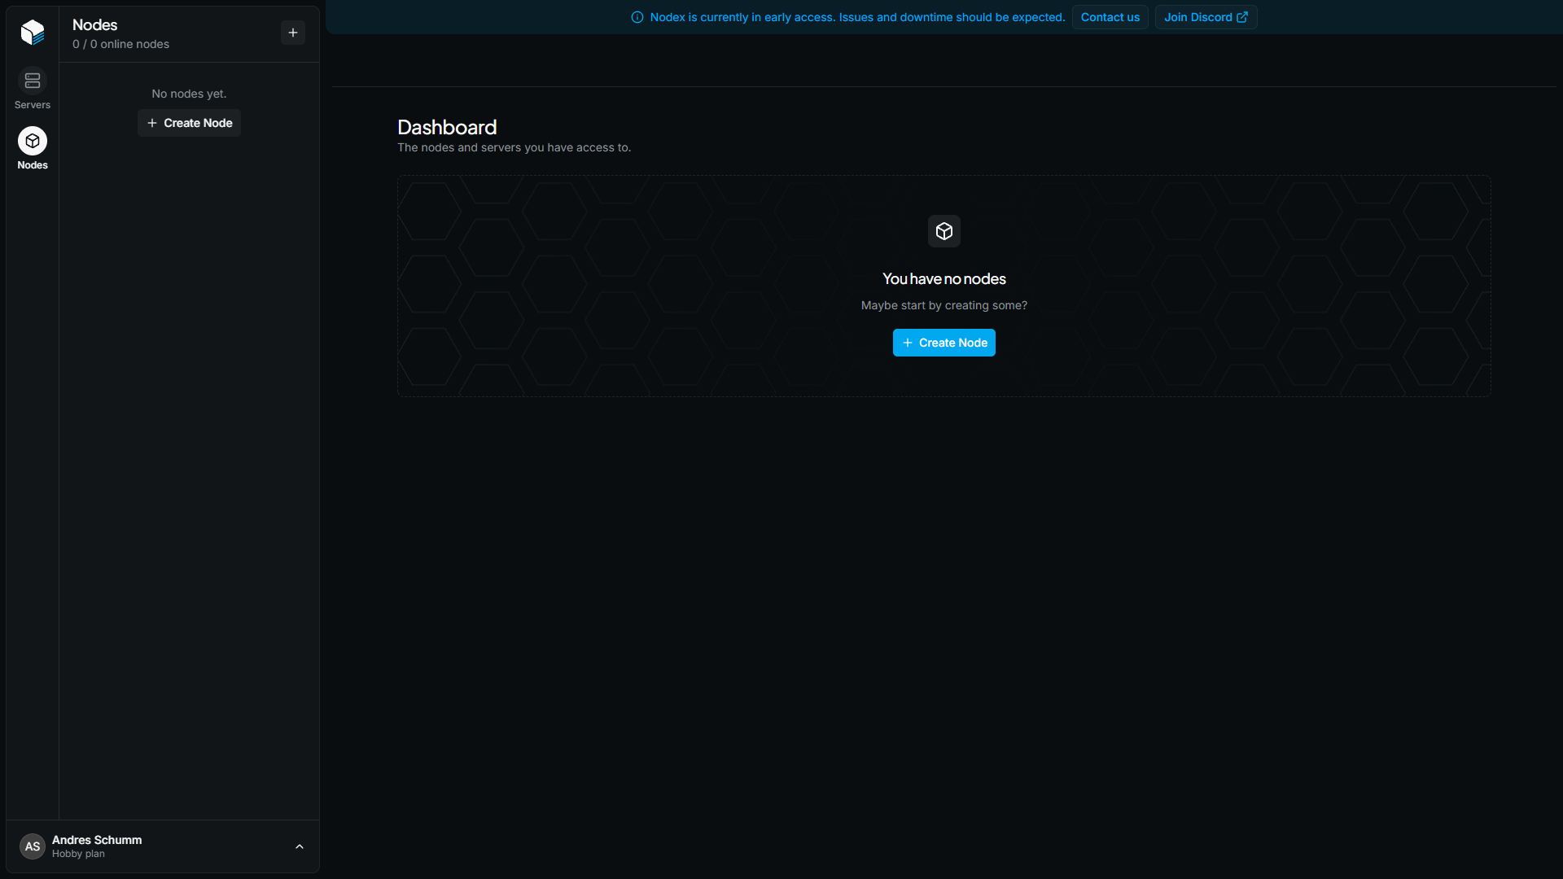Image resolution: width=1563 pixels, height=879 pixels.
Task: Click the AS user avatar
Action: coord(33,846)
